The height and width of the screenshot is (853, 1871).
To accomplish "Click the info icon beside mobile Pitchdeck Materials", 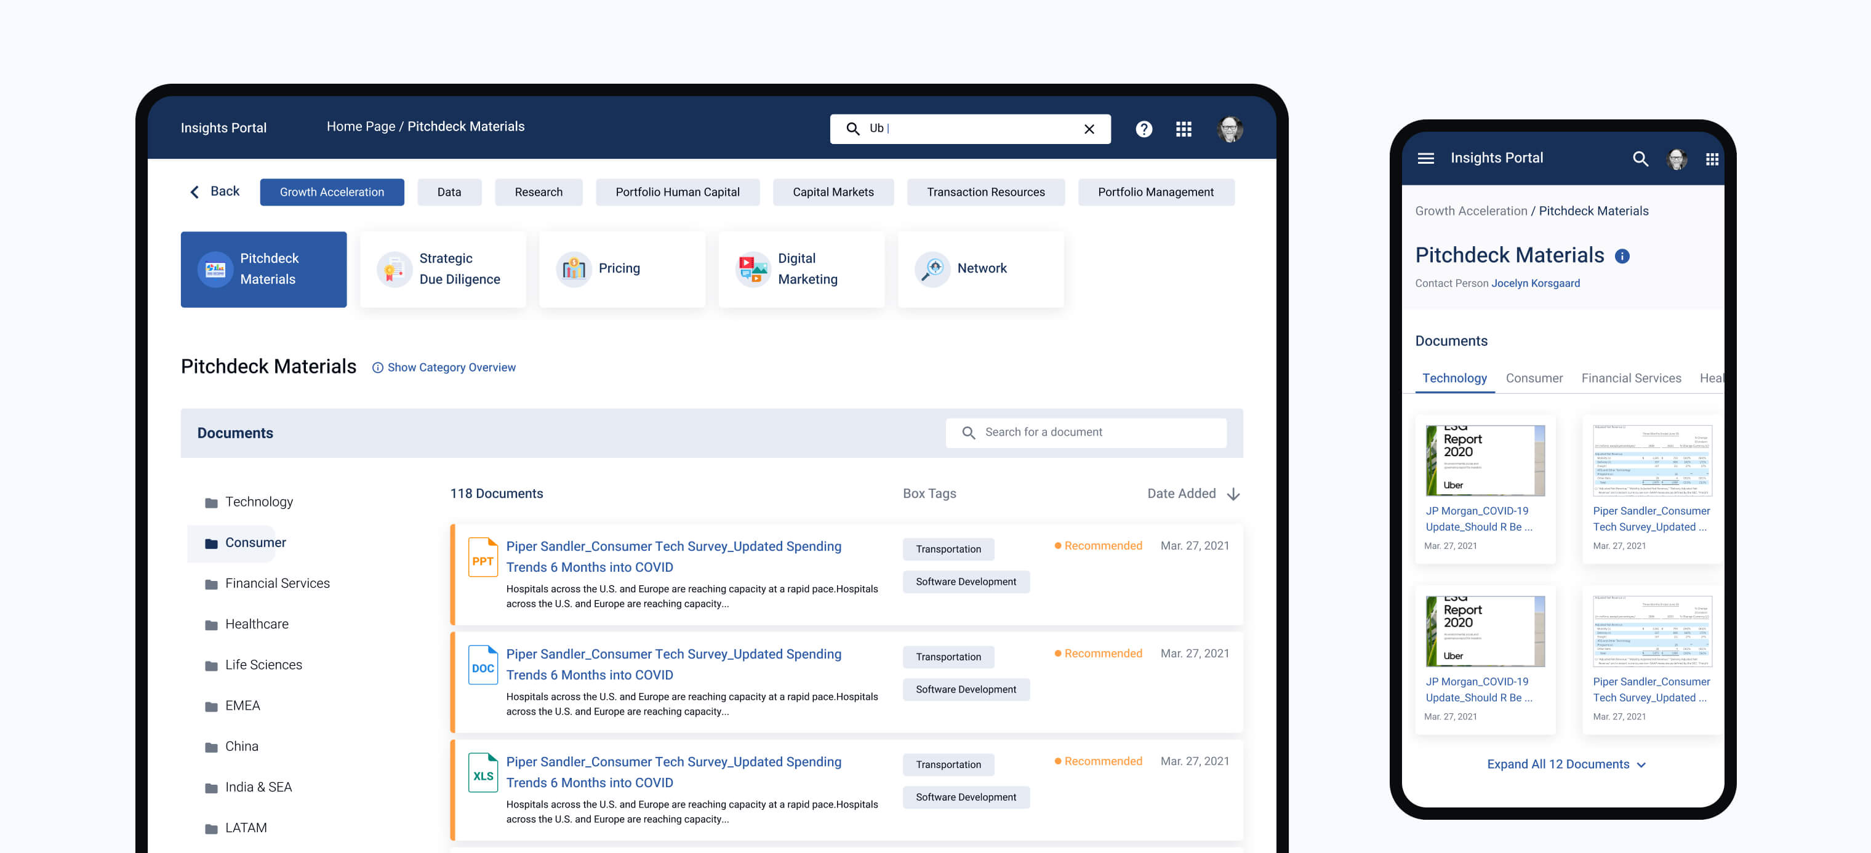I will [1621, 256].
